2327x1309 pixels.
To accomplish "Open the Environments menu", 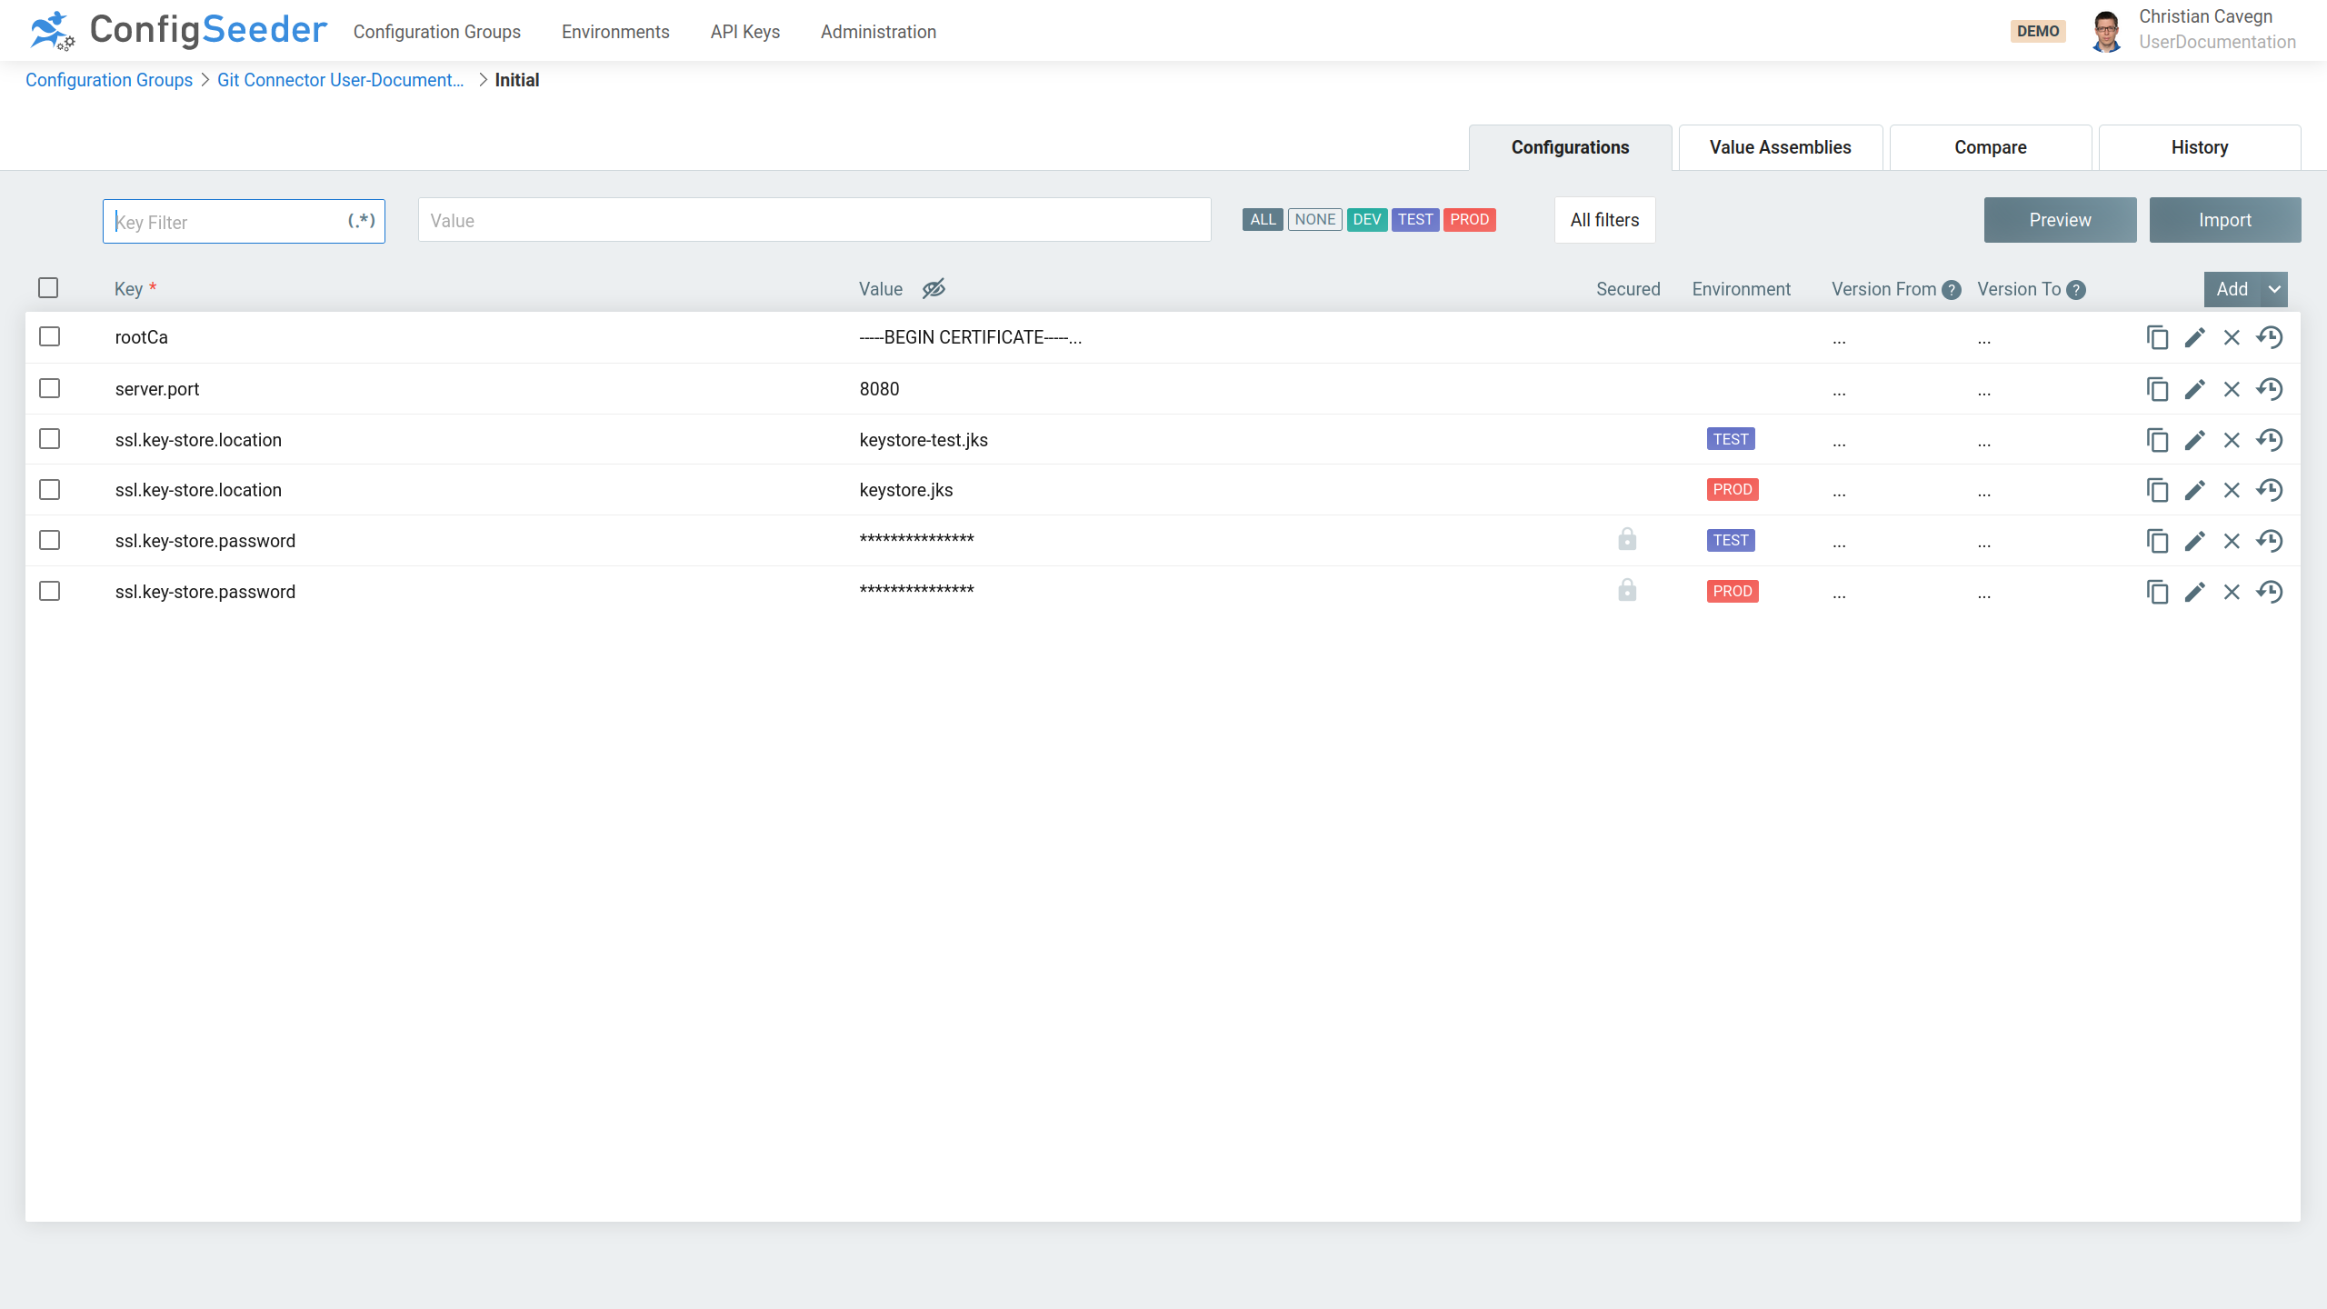I will [x=615, y=32].
